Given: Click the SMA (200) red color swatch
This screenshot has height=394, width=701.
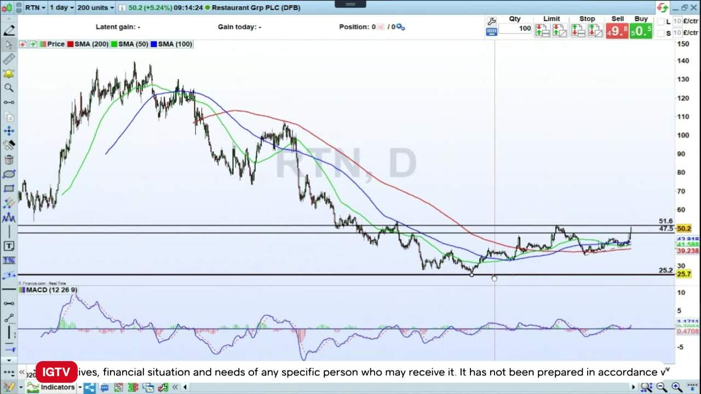Looking at the screenshot, I should coord(71,44).
